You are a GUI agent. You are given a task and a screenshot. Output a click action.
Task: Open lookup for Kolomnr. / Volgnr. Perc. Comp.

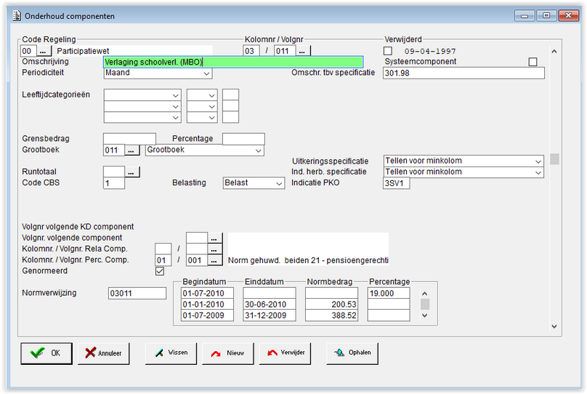[214, 260]
